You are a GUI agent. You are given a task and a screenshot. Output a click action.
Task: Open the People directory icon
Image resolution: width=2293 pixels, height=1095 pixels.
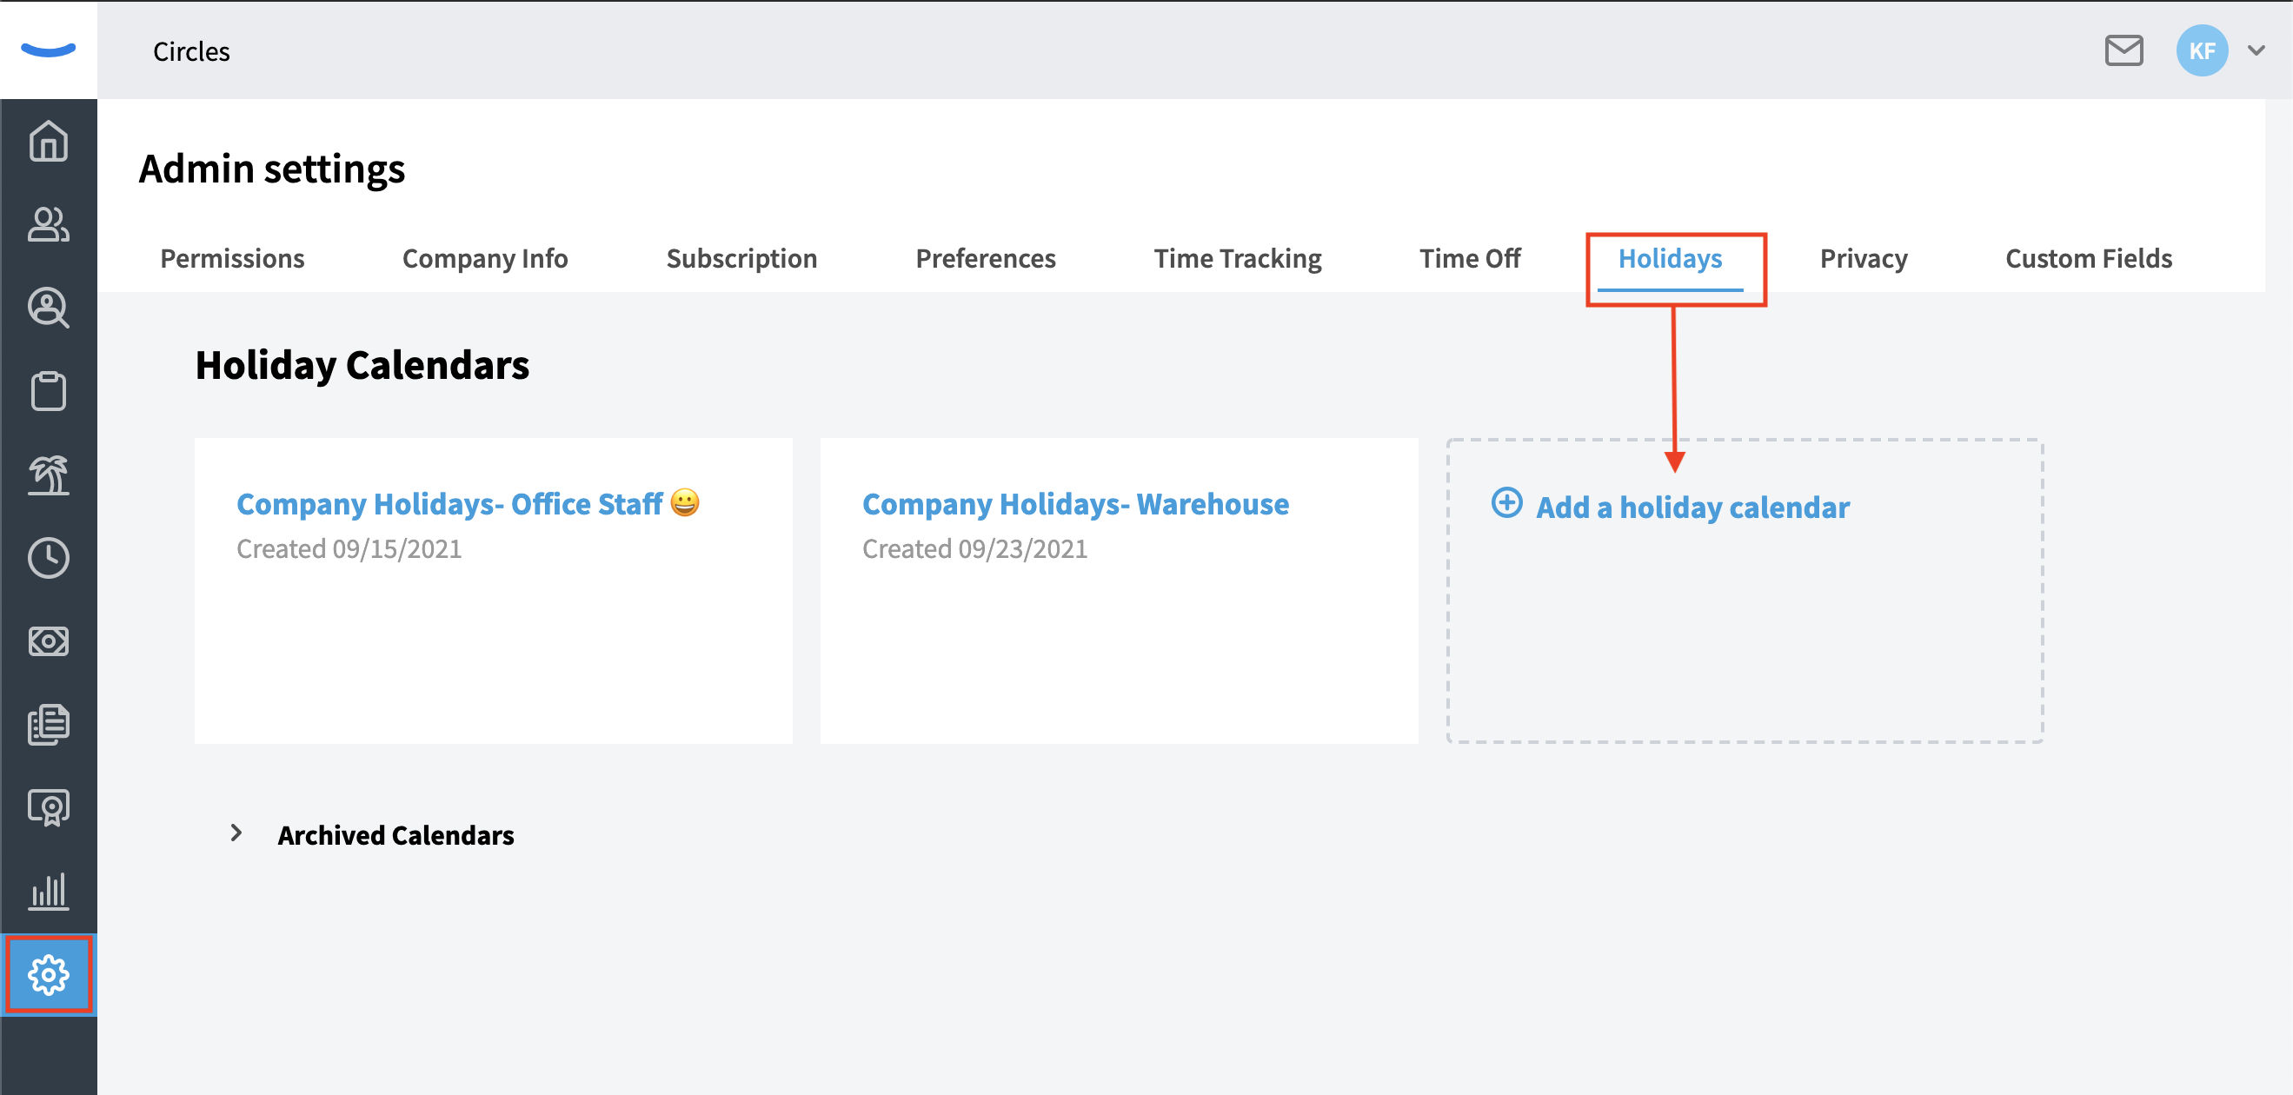pyautogui.click(x=48, y=224)
